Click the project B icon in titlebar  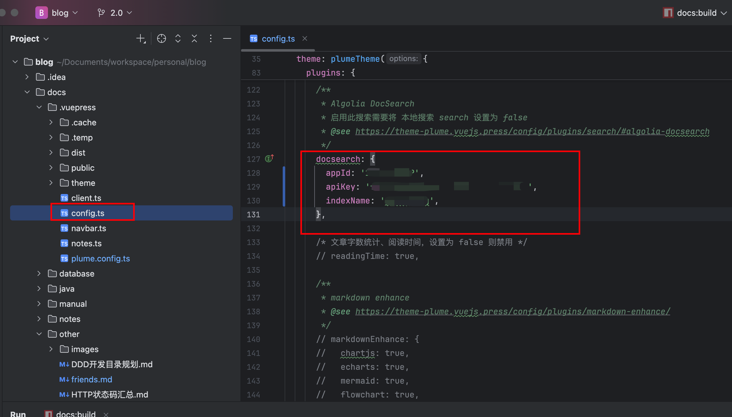pos(41,13)
